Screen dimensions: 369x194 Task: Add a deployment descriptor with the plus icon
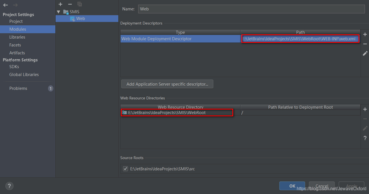365,34
